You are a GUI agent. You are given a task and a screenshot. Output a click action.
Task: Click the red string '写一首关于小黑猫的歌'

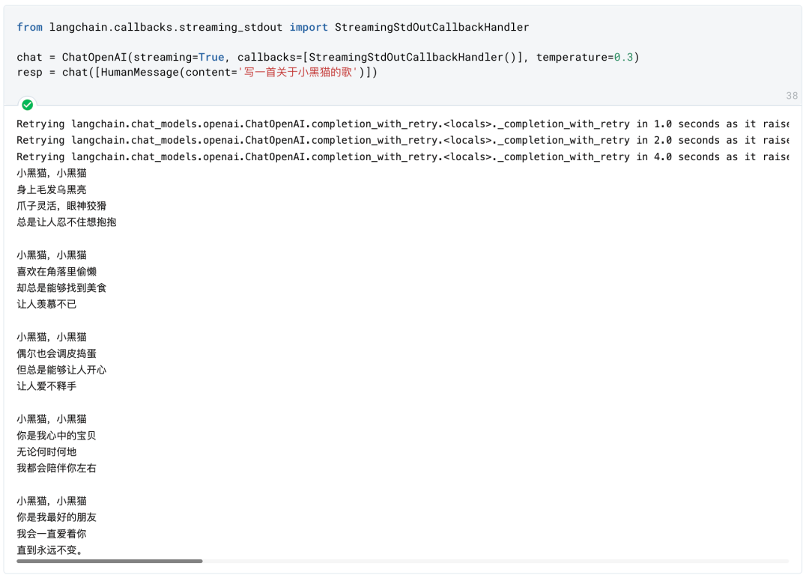coord(297,72)
